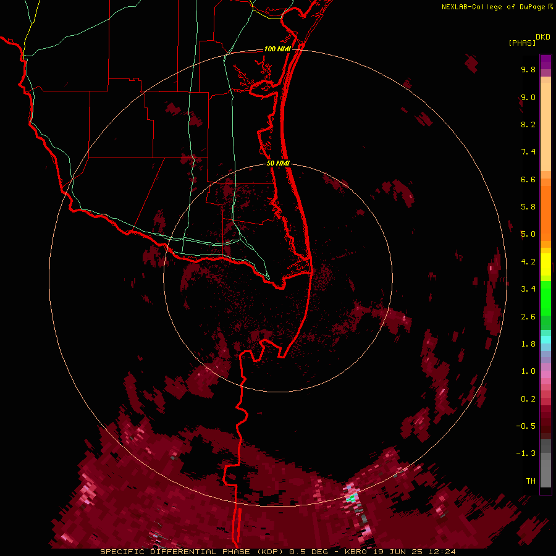Click the 3.4 value on color scale
The height and width of the screenshot is (556, 556).
(x=528, y=289)
